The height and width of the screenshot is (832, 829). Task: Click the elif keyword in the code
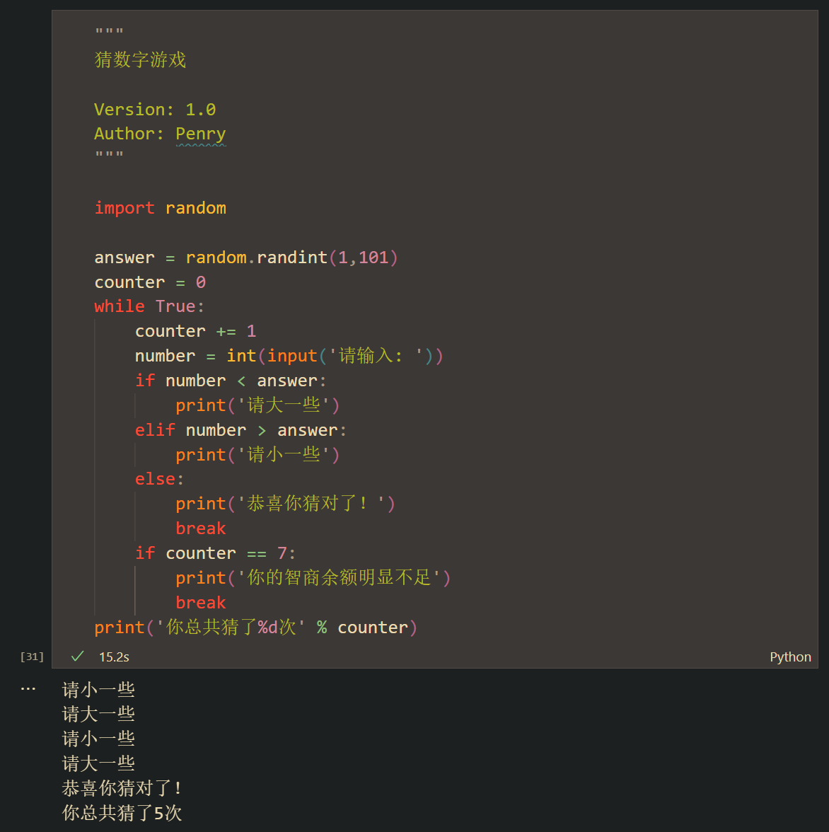pyautogui.click(x=155, y=429)
